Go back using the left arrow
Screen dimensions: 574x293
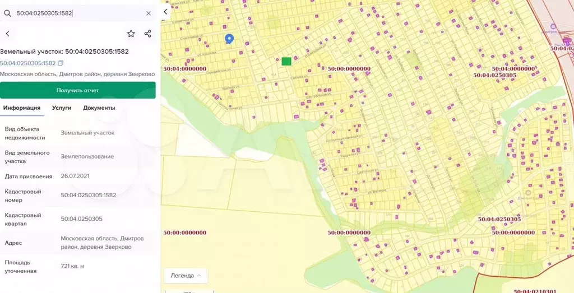pos(7,34)
